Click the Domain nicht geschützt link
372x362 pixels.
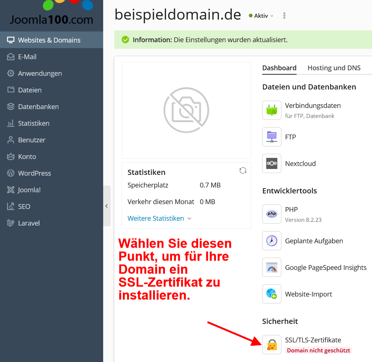coord(318,350)
